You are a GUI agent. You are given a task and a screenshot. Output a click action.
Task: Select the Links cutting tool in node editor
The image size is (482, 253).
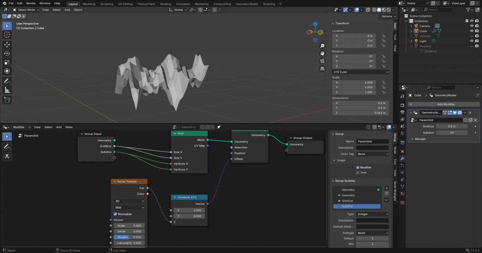7,156
